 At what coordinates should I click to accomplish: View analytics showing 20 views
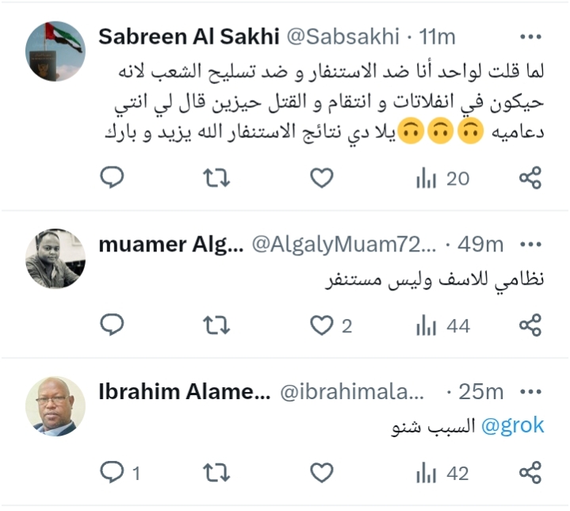click(x=442, y=179)
